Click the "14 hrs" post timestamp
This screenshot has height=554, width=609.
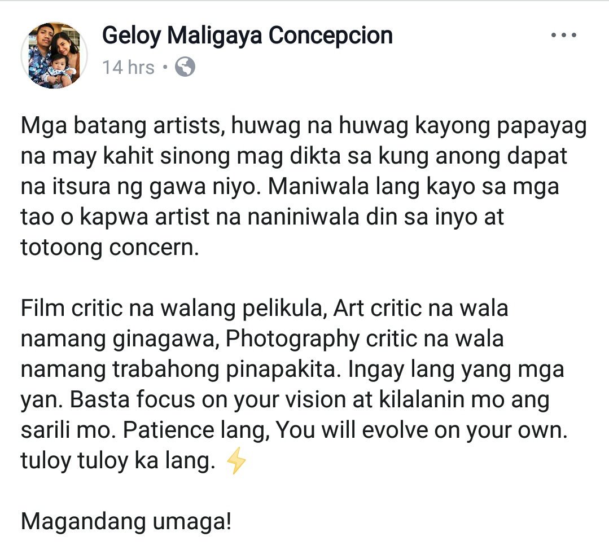click(129, 67)
